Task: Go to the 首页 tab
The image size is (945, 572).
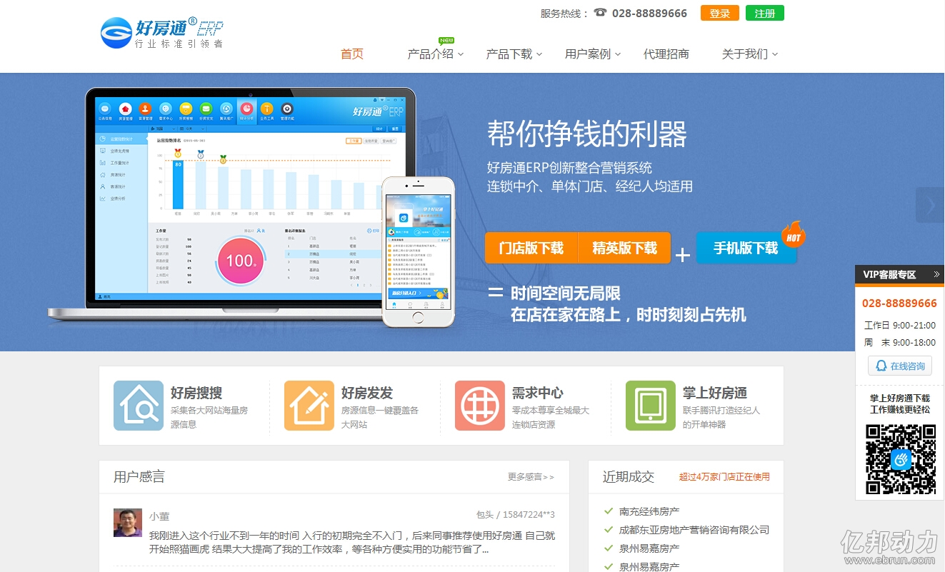Action: [x=352, y=54]
